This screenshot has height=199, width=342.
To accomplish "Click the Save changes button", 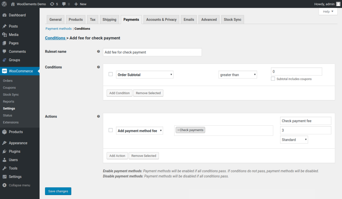I will point(58,191).
